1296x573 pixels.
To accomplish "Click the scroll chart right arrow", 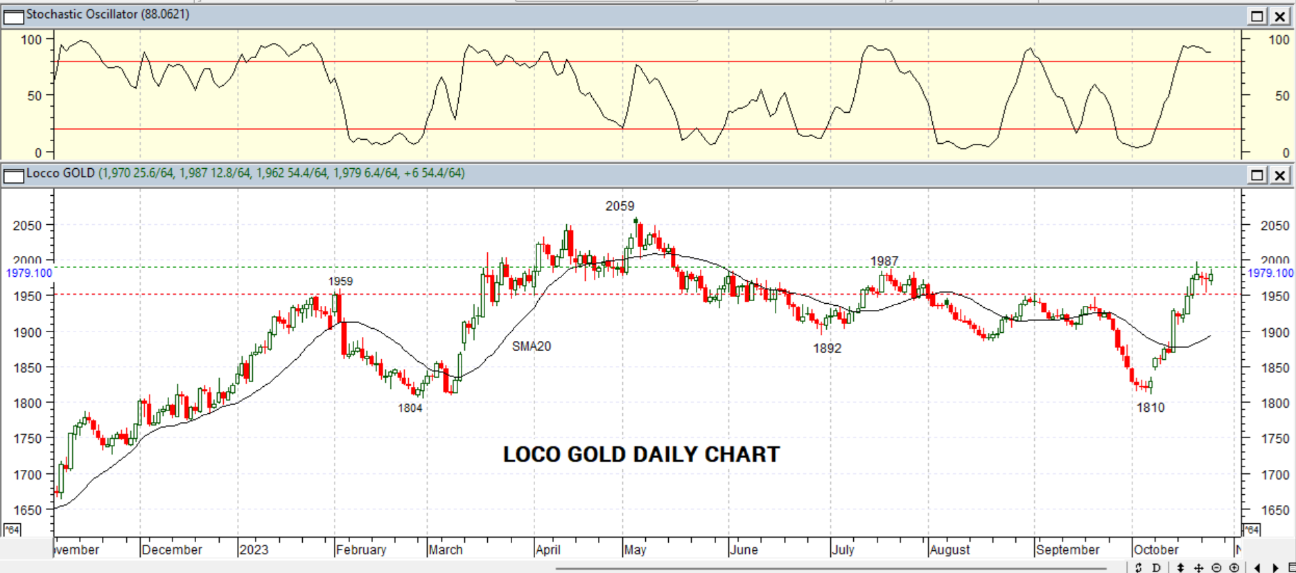I will (x=1275, y=567).
